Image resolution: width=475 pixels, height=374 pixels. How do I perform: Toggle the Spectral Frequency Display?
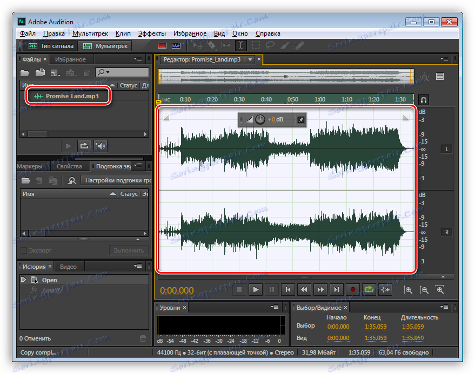pyautogui.click(x=162, y=46)
